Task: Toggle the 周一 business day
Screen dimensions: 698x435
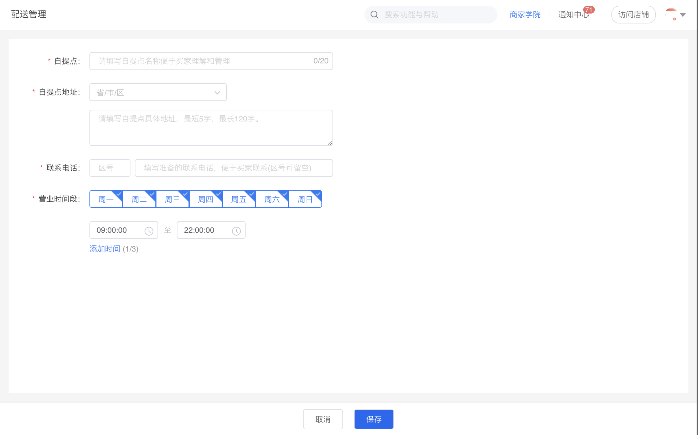Action: [x=106, y=199]
